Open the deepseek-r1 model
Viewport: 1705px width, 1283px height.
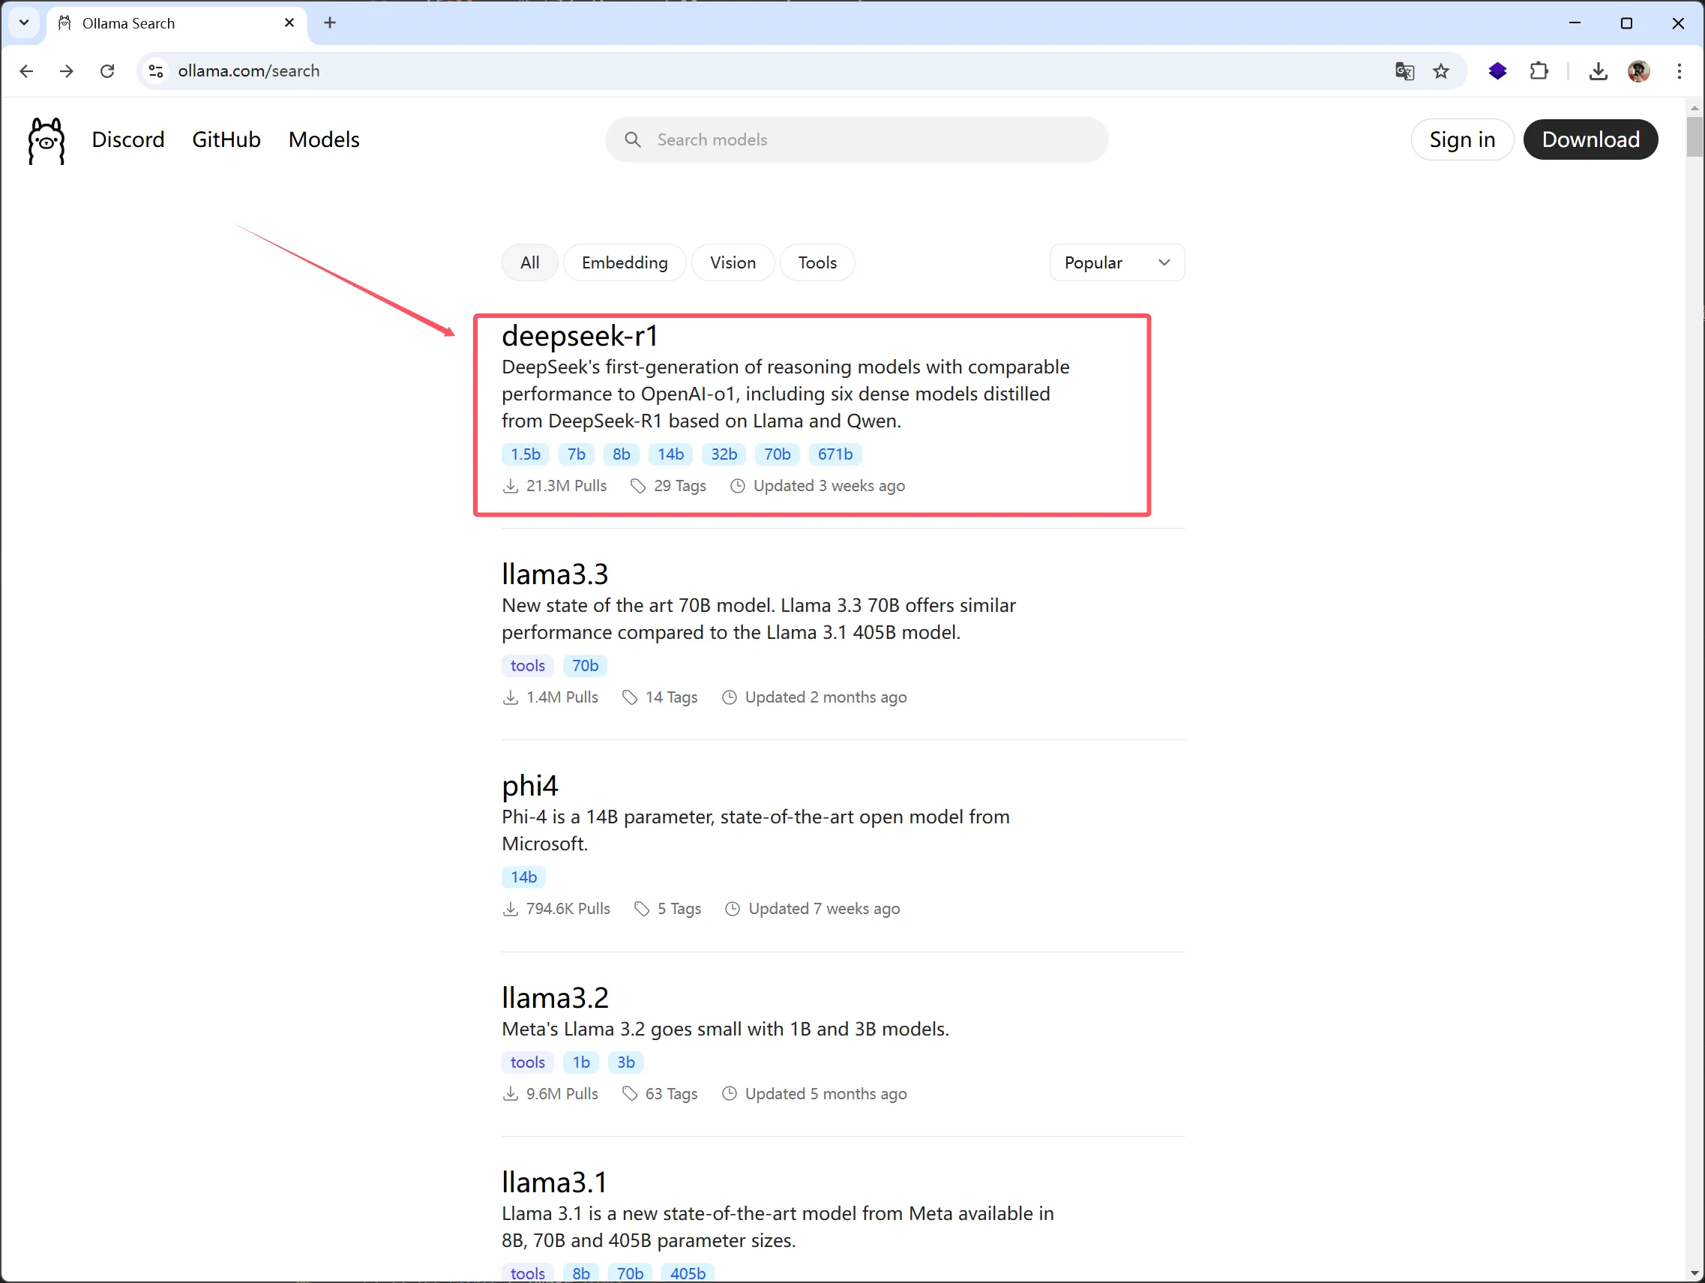pos(580,336)
